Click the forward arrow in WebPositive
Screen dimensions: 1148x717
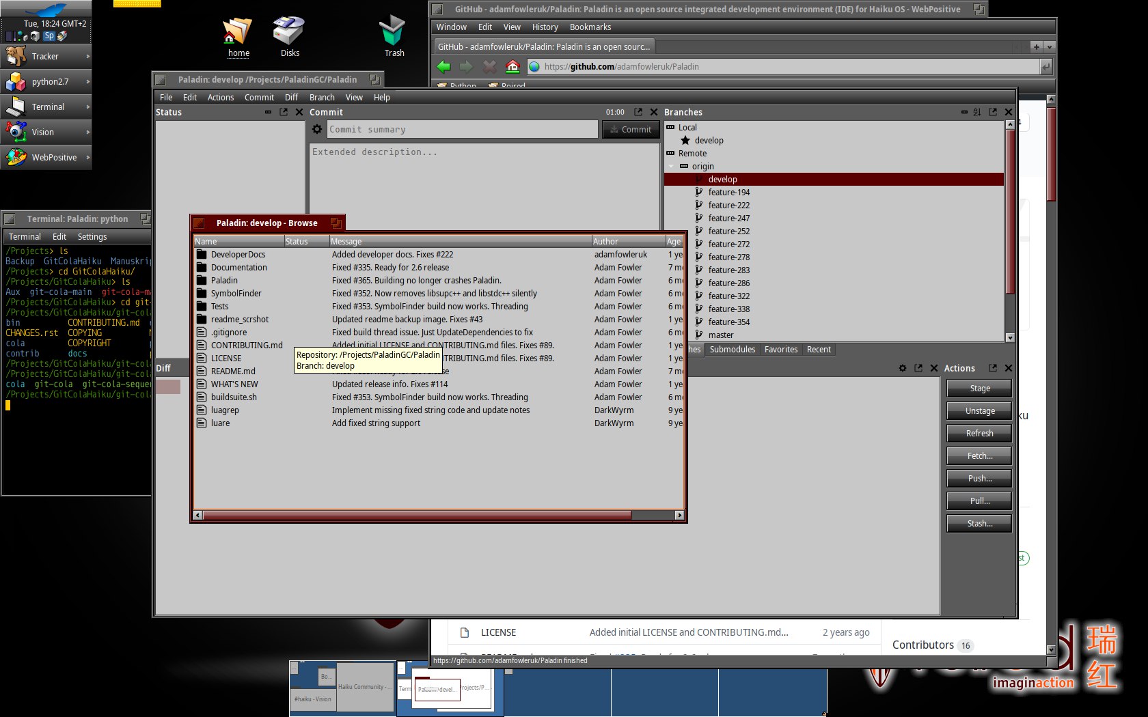[x=466, y=66]
